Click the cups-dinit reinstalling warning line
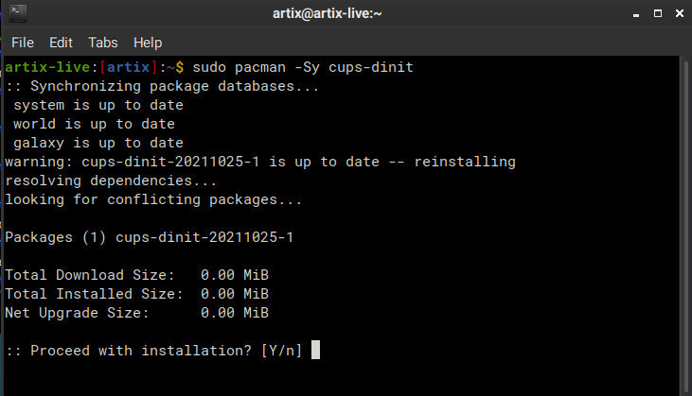The width and height of the screenshot is (692, 396). (x=260, y=162)
